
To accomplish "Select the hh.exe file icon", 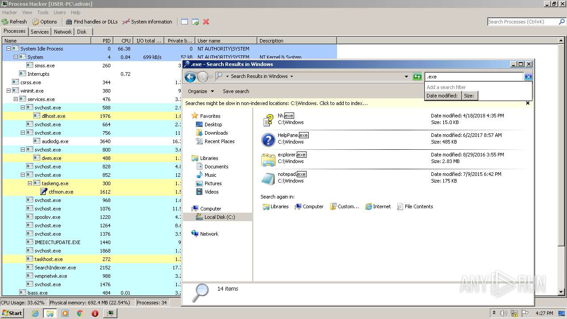I will pos(268,120).
